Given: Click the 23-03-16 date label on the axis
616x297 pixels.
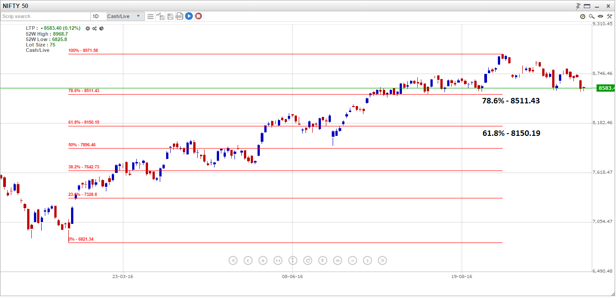Looking at the screenshot, I should coord(123,276).
